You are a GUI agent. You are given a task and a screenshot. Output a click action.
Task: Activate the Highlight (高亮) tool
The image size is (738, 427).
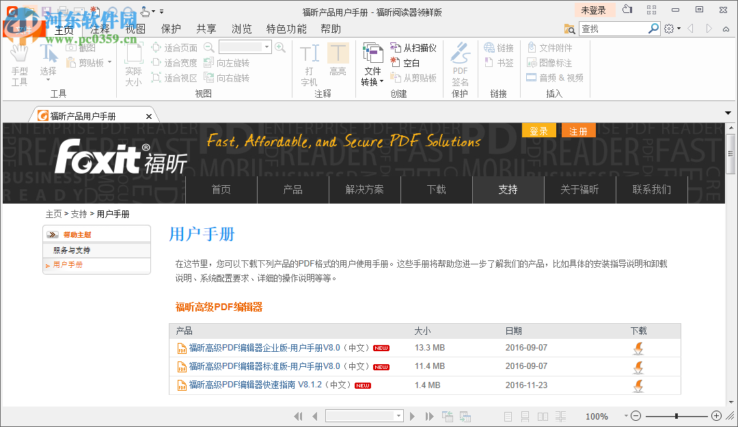pyautogui.click(x=338, y=61)
